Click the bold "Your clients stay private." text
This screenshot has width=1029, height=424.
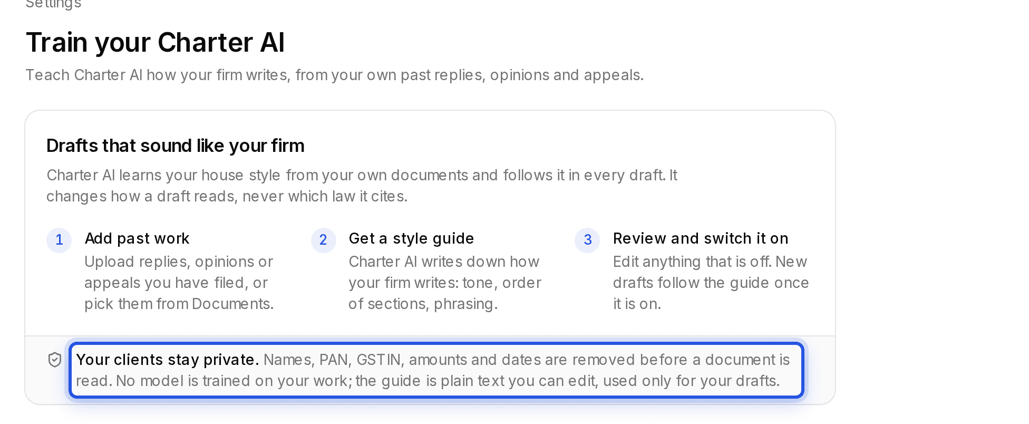coord(168,360)
